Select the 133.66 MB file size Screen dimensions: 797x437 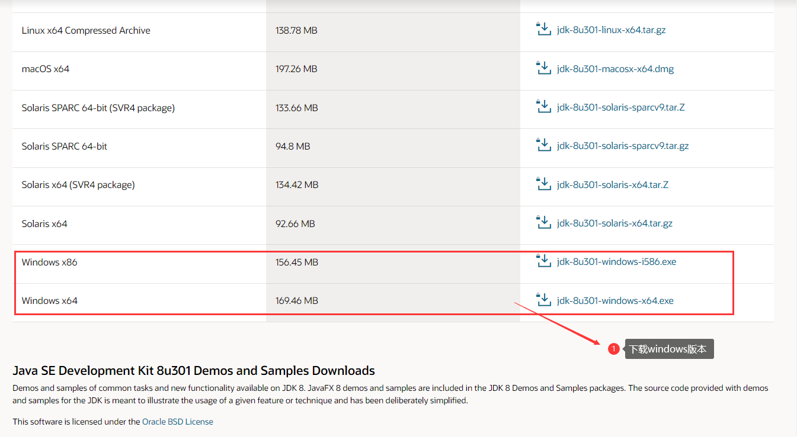click(x=297, y=108)
